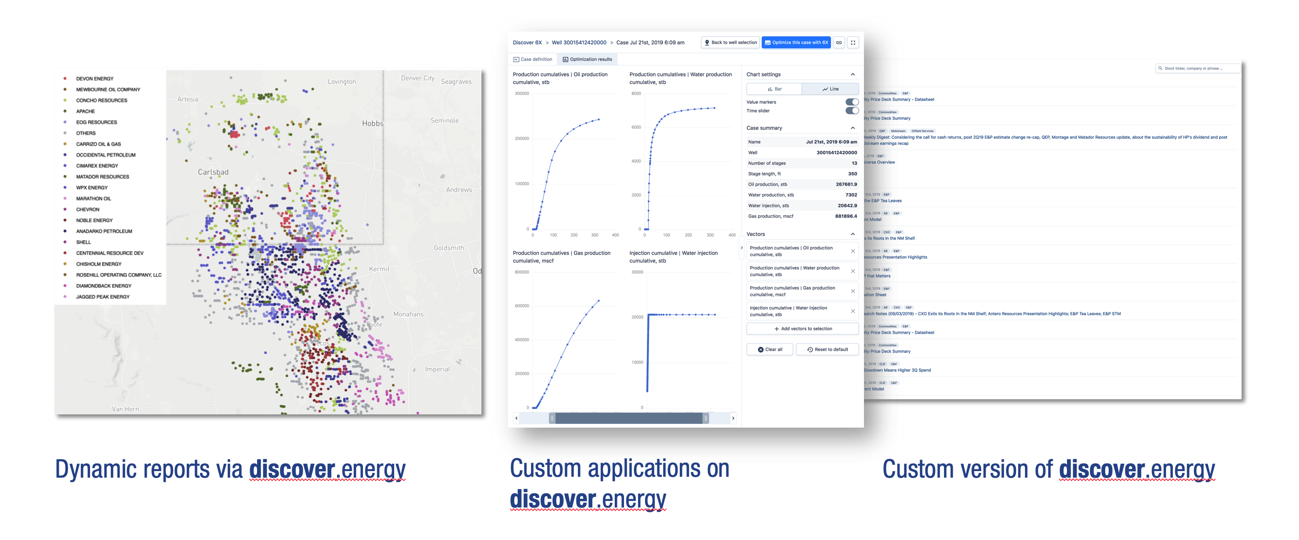This screenshot has height=540, width=1299.
Task: Click the Clear all button
Action: pos(769,349)
